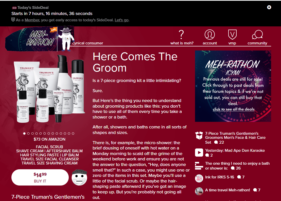Select the last product image carousel dot
Viewport: 281px width, 201px height.
tap(73, 133)
